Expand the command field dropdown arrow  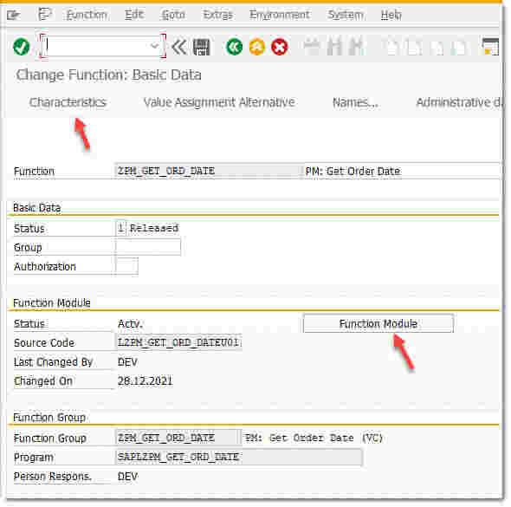coord(154,46)
